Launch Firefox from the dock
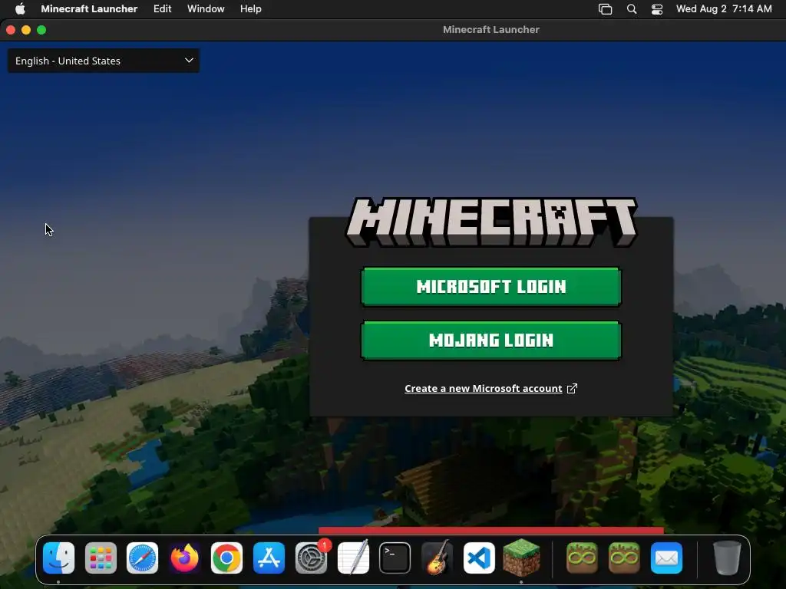This screenshot has height=589, width=786. point(184,558)
